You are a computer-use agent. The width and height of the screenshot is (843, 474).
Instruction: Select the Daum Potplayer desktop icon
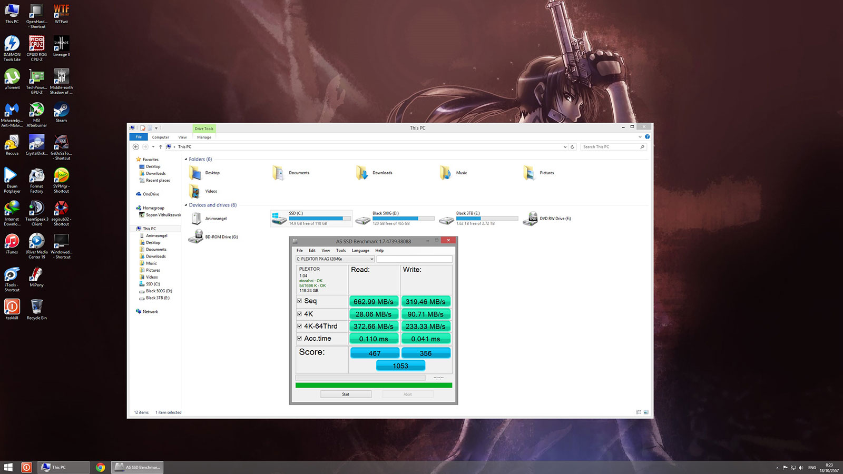click(12, 181)
